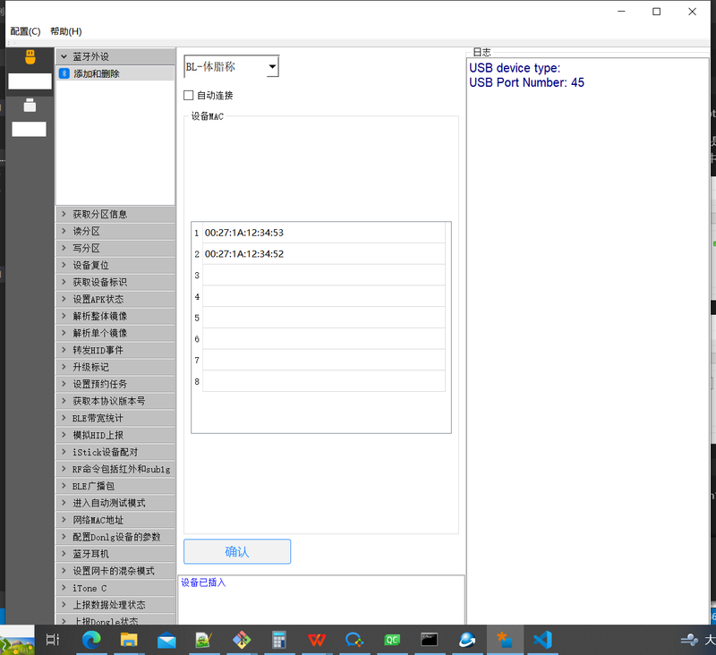Expand the iStick设备配对 section
Screen dimensions: 716x655
coord(115,452)
